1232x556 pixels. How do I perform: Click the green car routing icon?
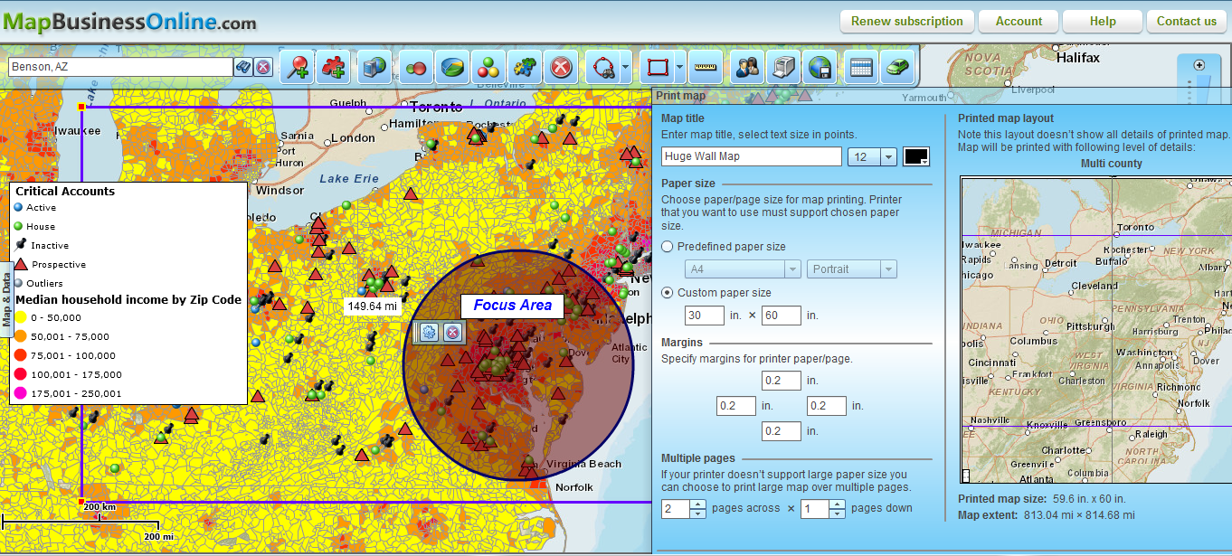click(x=896, y=67)
